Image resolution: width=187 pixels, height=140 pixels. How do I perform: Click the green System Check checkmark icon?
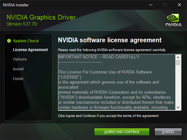click(9, 41)
